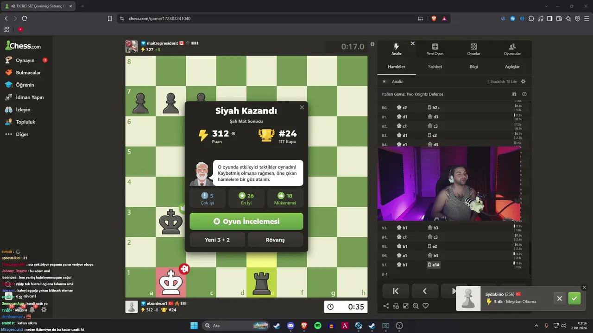Open a new browser tab

click(x=82, y=6)
